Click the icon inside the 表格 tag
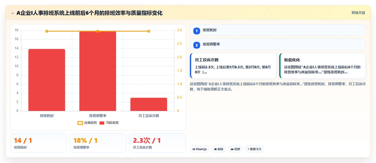The width and height of the screenshot is (376, 163). click(215, 149)
